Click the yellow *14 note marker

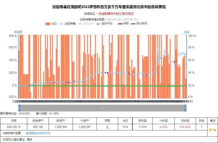213,130
